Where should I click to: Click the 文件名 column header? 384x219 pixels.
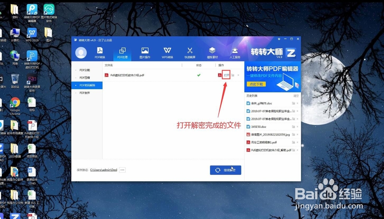pos(109,65)
